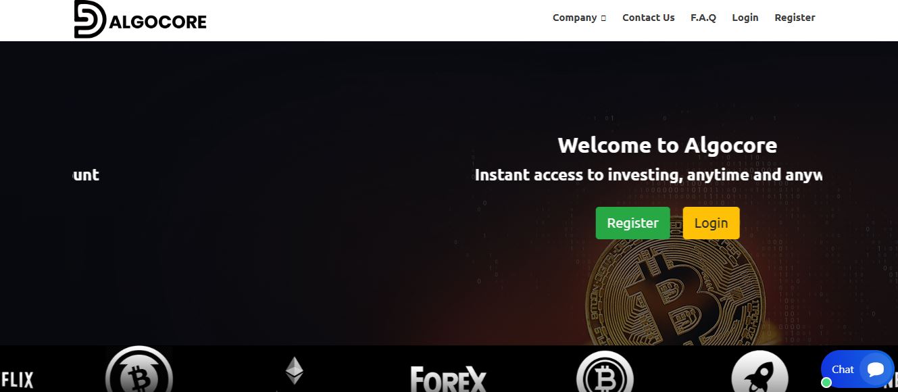Click the speech bubble chat icon
The width and height of the screenshot is (898, 392).
tap(876, 369)
